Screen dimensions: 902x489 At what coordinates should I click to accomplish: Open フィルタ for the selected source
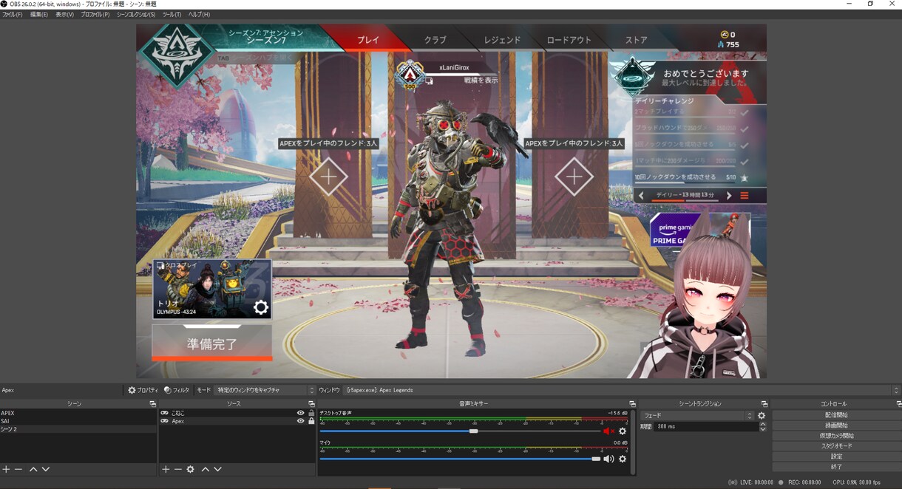pyautogui.click(x=177, y=390)
